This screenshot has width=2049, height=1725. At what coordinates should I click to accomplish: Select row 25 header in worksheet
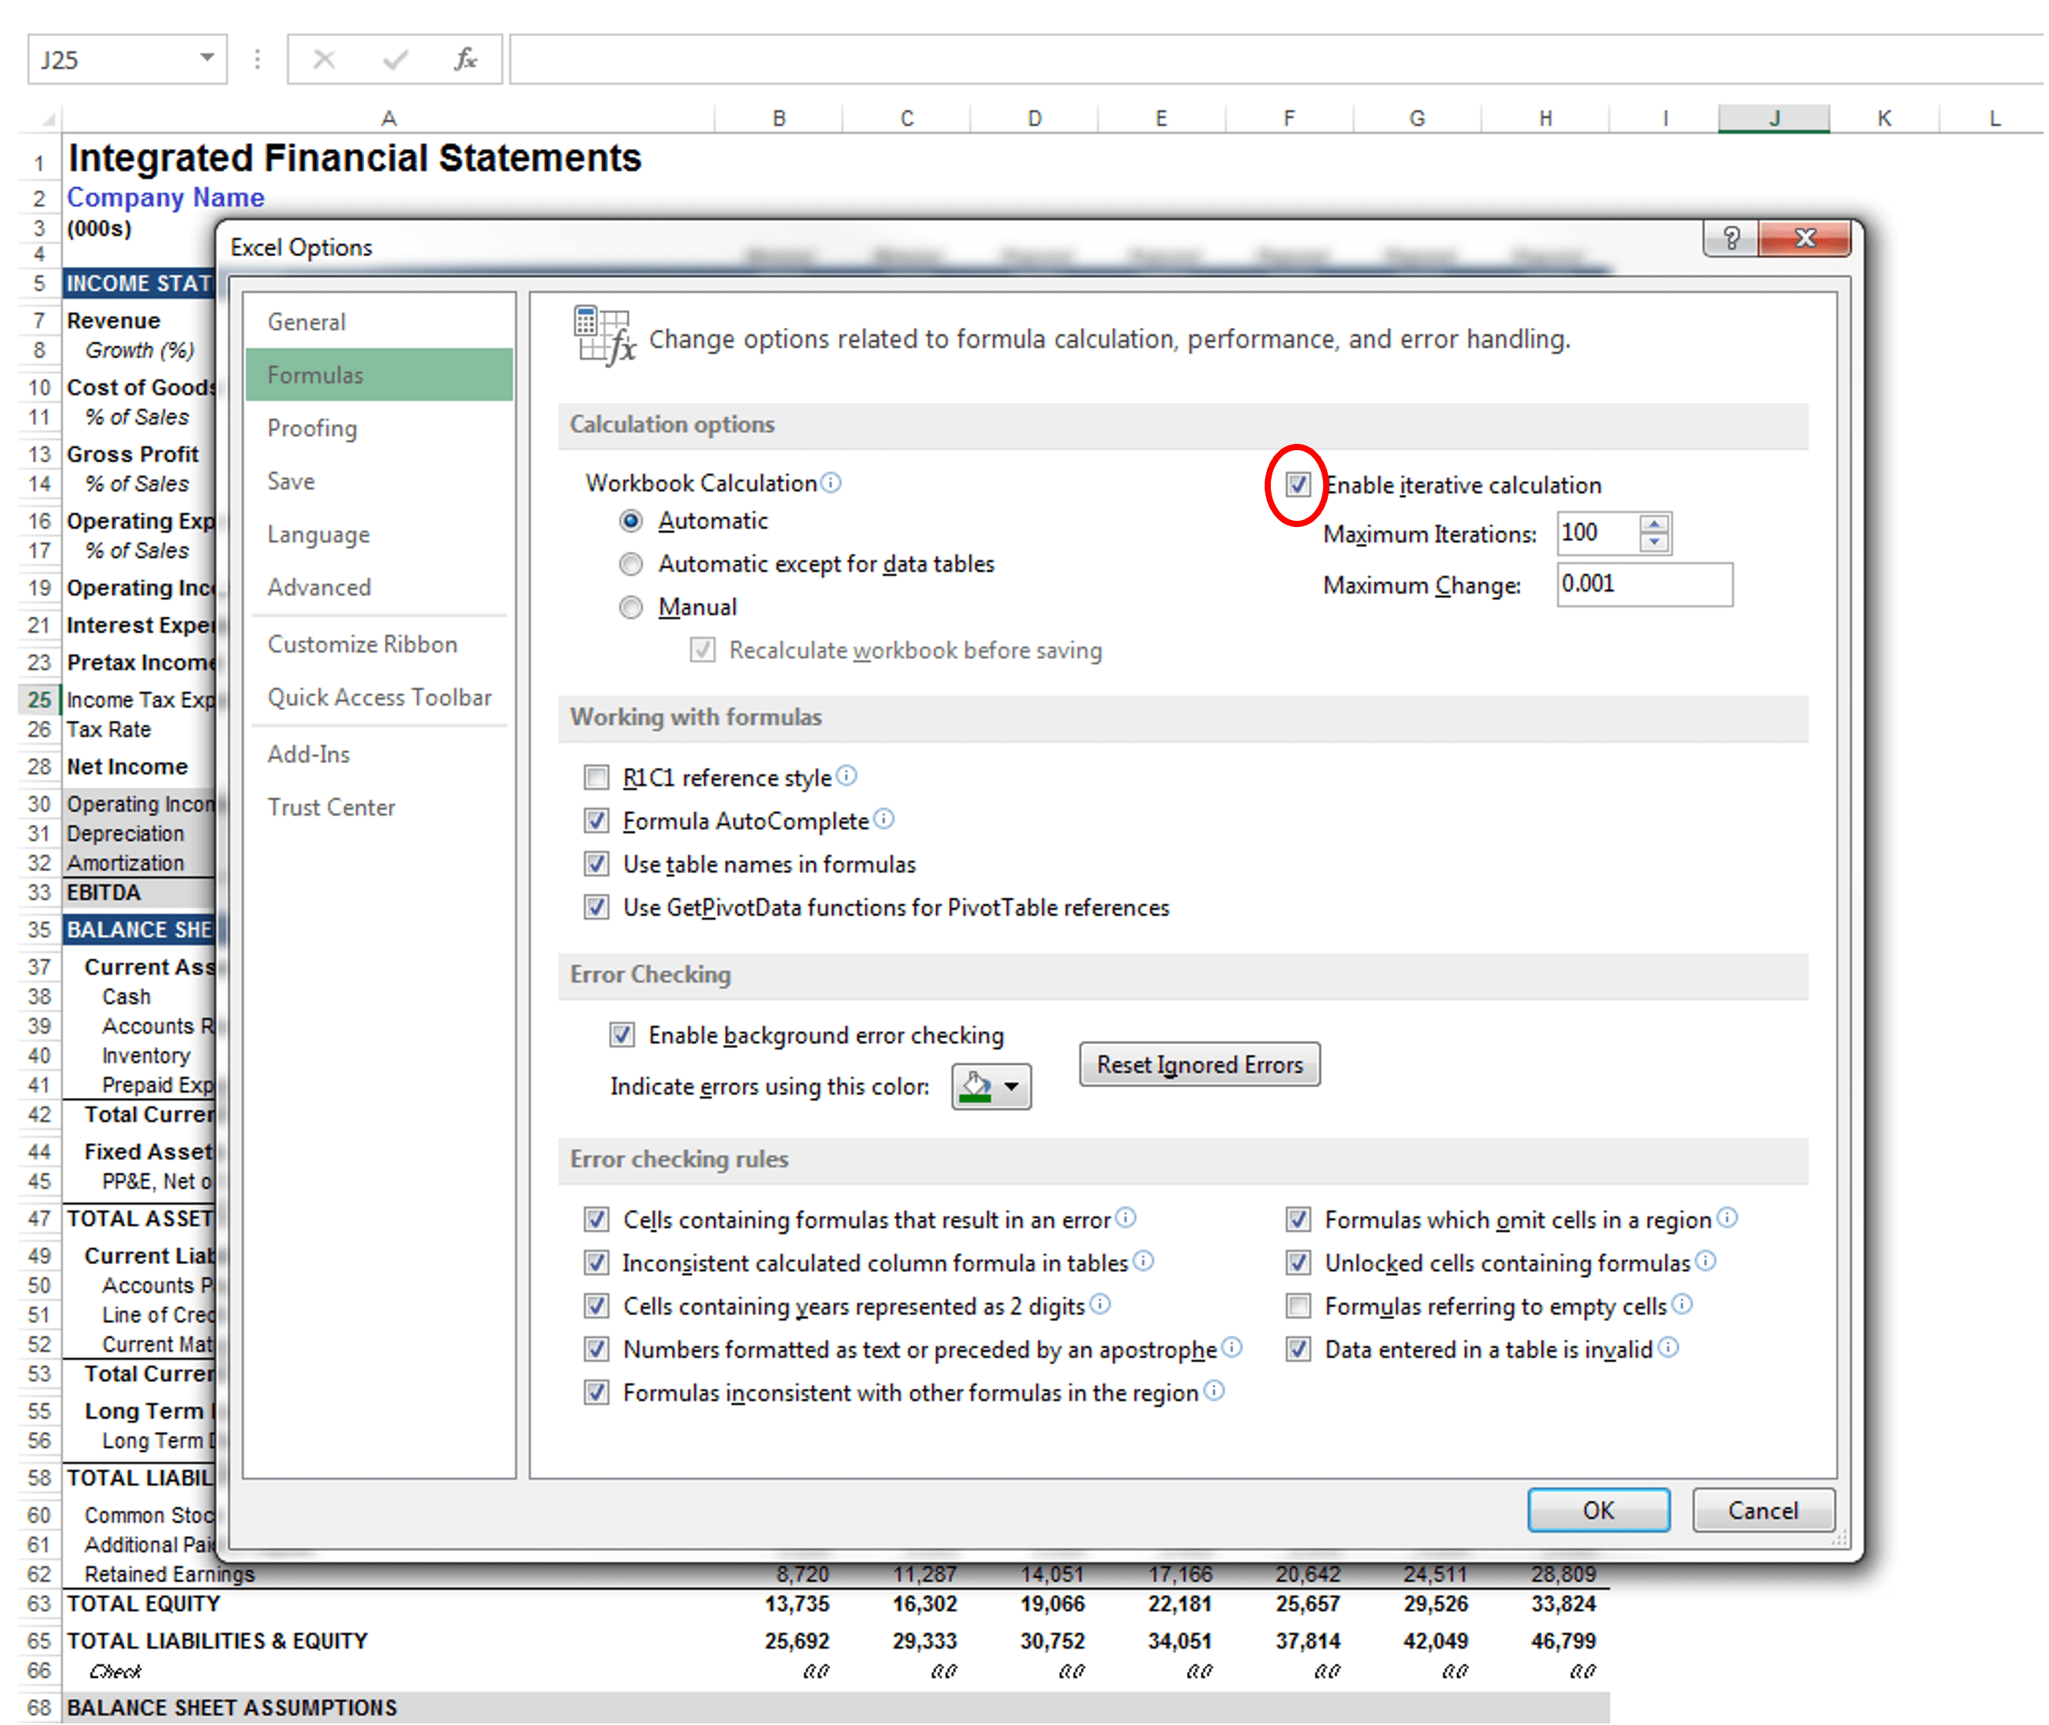coord(39,700)
